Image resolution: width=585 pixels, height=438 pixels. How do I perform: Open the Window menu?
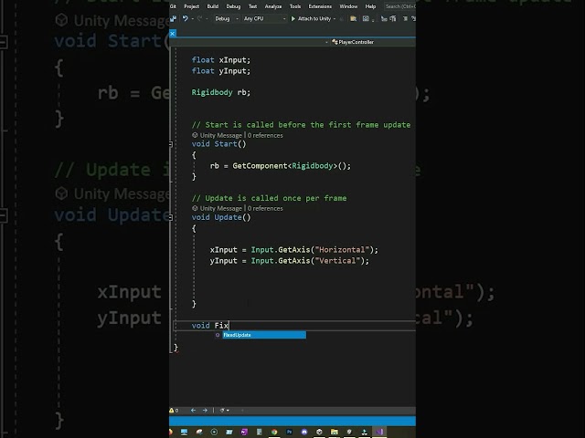pos(348,6)
